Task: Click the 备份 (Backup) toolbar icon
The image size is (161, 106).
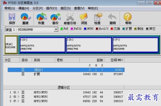Action: coord(55,17)
